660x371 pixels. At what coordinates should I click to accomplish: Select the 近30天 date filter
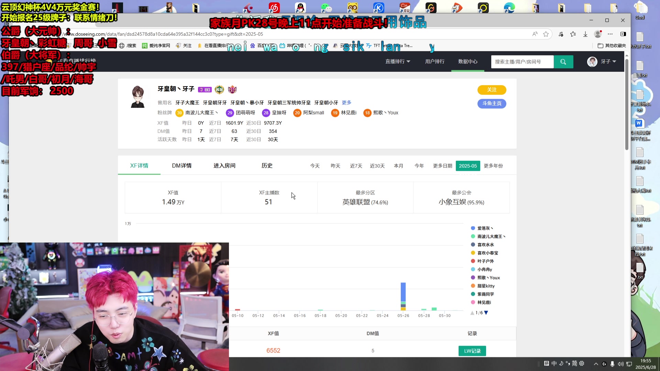pyautogui.click(x=377, y=166)
